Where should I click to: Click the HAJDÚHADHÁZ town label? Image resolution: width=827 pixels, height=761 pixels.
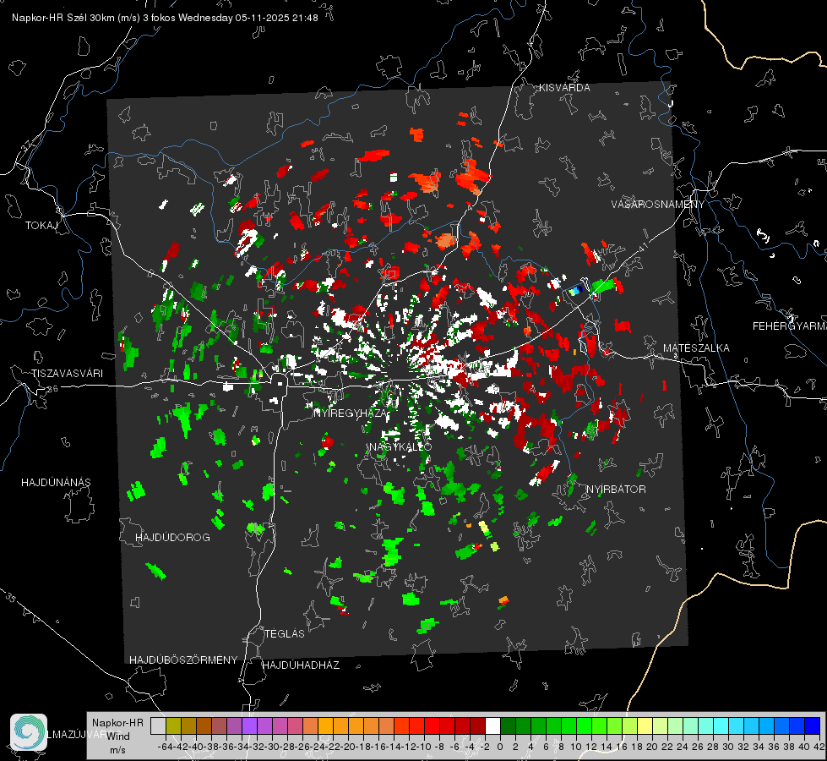click(x=301, y=665)
